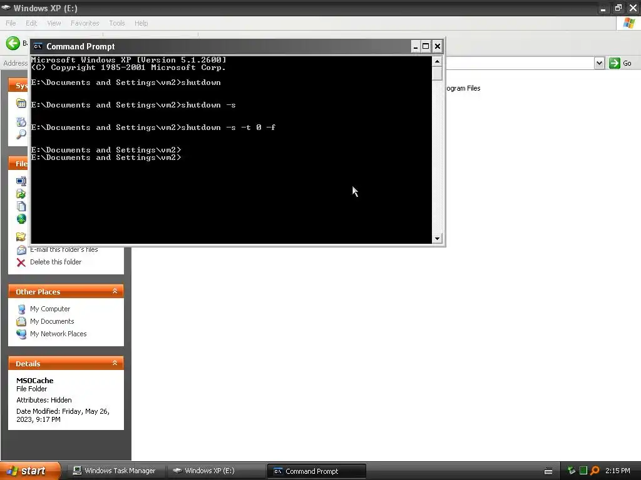Click the taskbar clock showing 2:15 PM
The image size is (641, 480).
pos(618,471)
